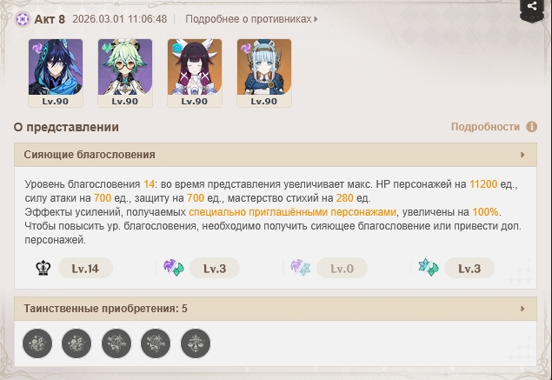
Task: Select the dark-haired Electro character portrait
Action: coord(56,73)
